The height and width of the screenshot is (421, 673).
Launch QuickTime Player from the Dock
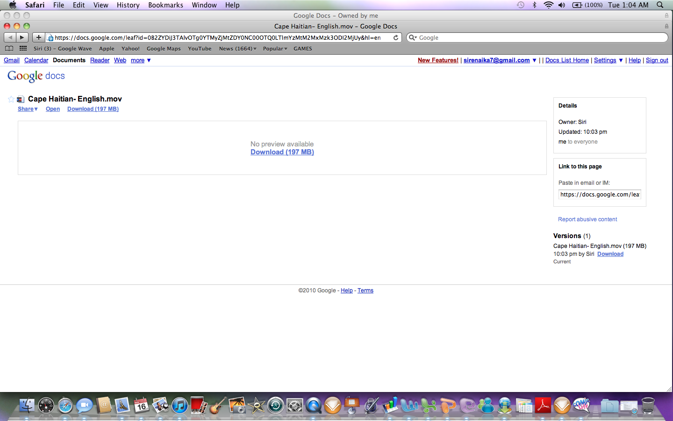314,405
